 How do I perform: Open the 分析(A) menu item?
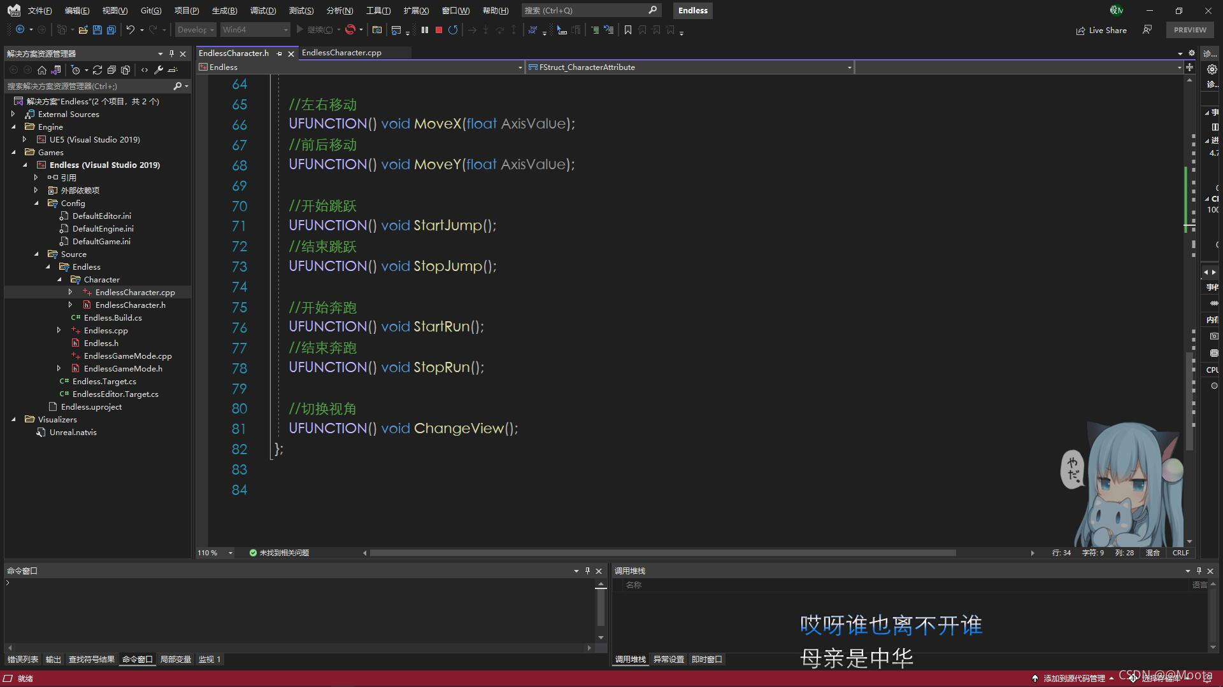pos(340,10)
